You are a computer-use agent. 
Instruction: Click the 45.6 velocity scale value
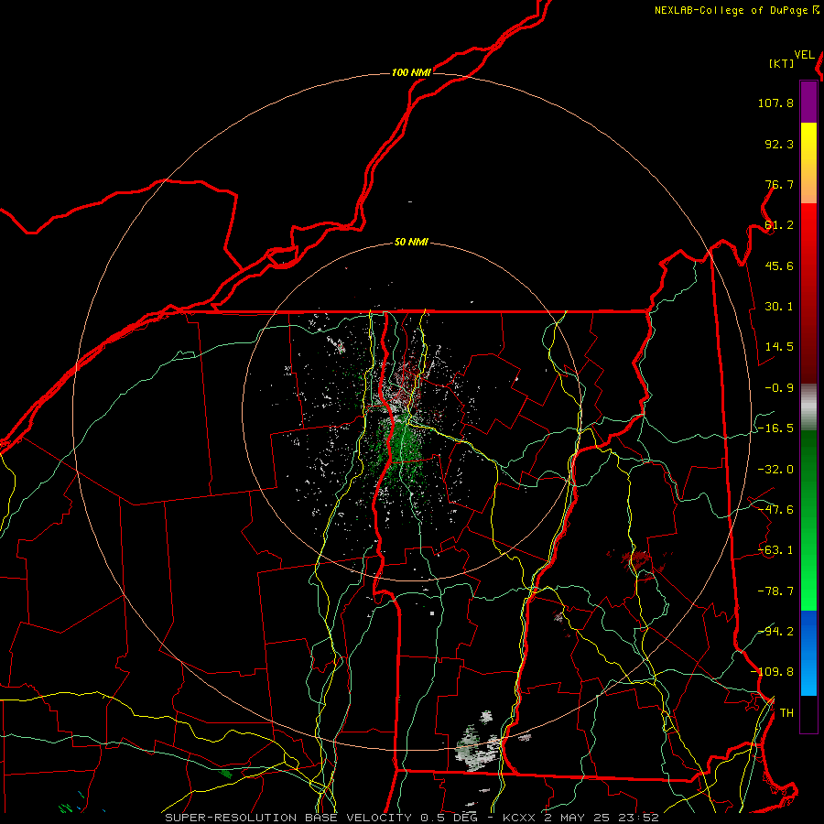[x=779, y=266]
